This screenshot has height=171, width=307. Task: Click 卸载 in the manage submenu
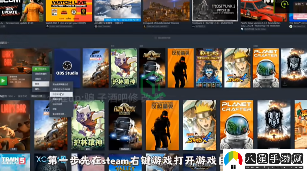coord(61,109)
